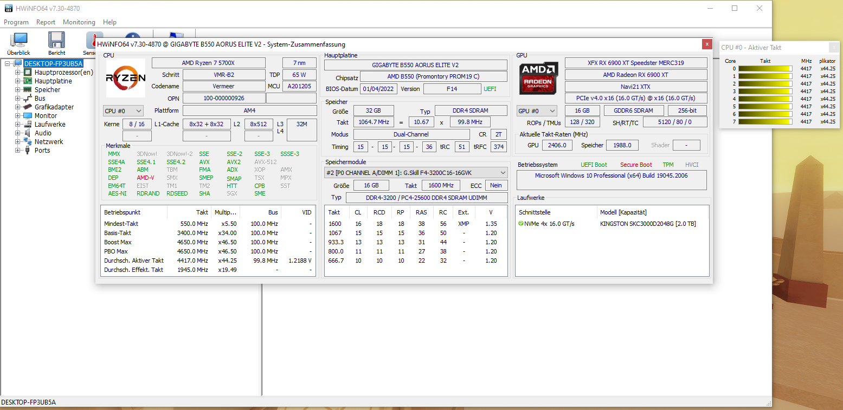
Task: Click the AMD Ryzen 7 5700X name field
Action: pyautogui.click(x=209, y=63)
